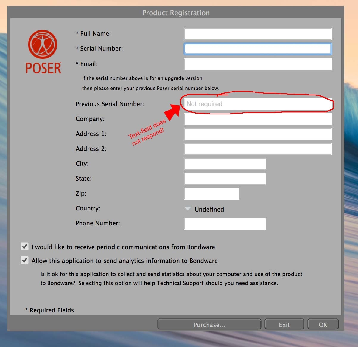Click the 'Previous Serial Number:' label

pyautogui.click(x=110, y=104)
